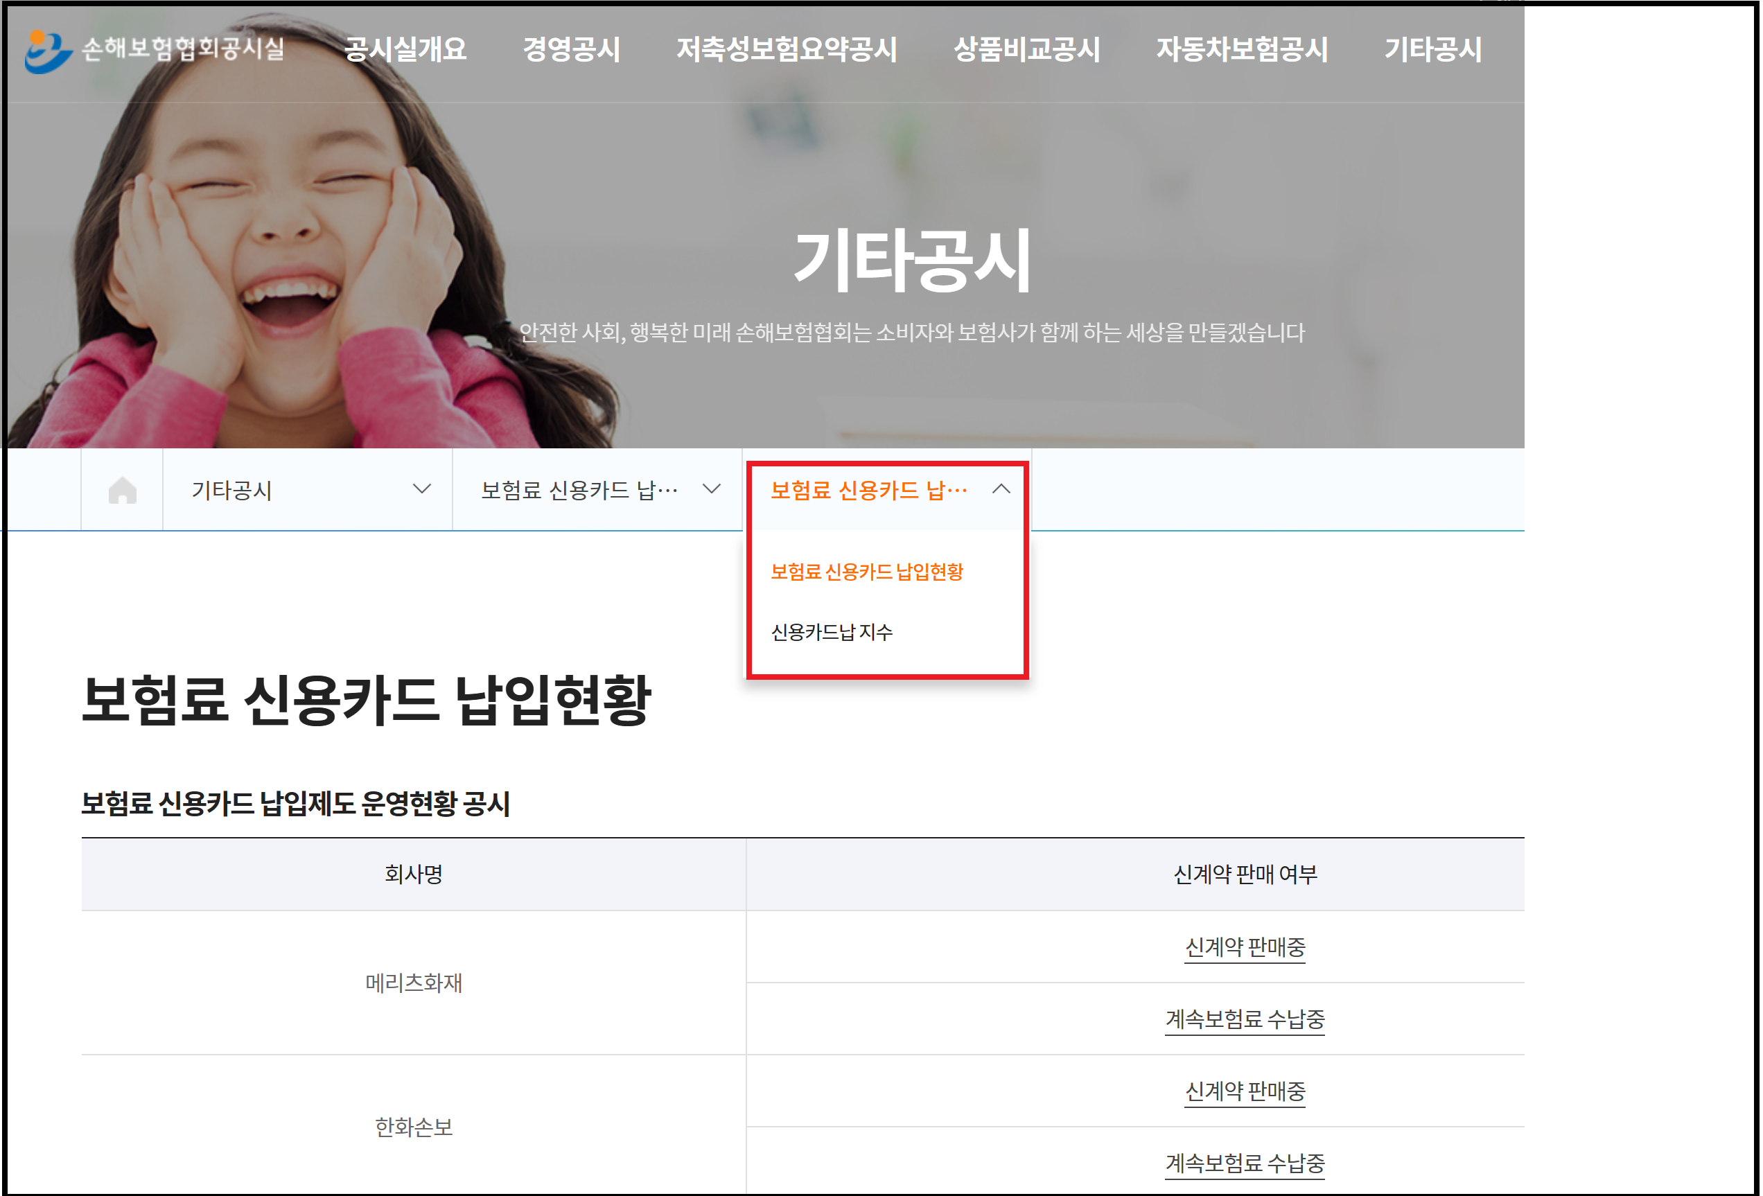Open the 경영공시 menu
The width and height of the screenshot is (1763, 1196).
571,50
